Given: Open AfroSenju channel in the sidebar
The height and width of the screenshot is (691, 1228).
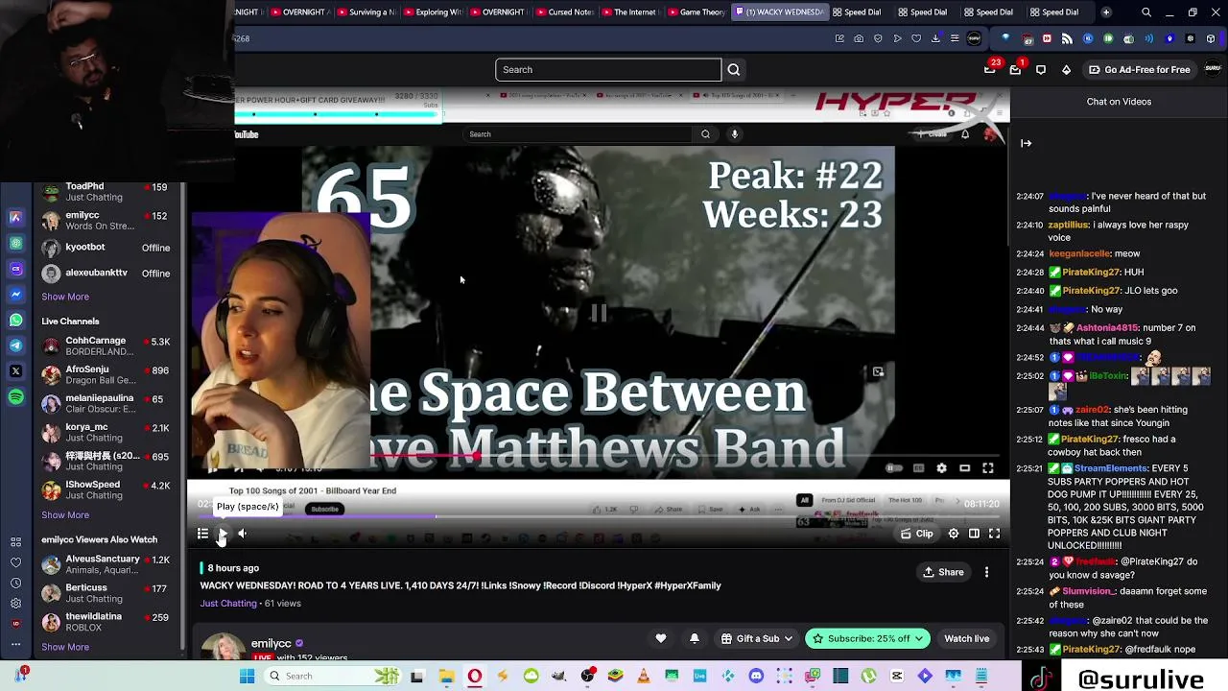Looking at the screenshot, I should point(106,374).
